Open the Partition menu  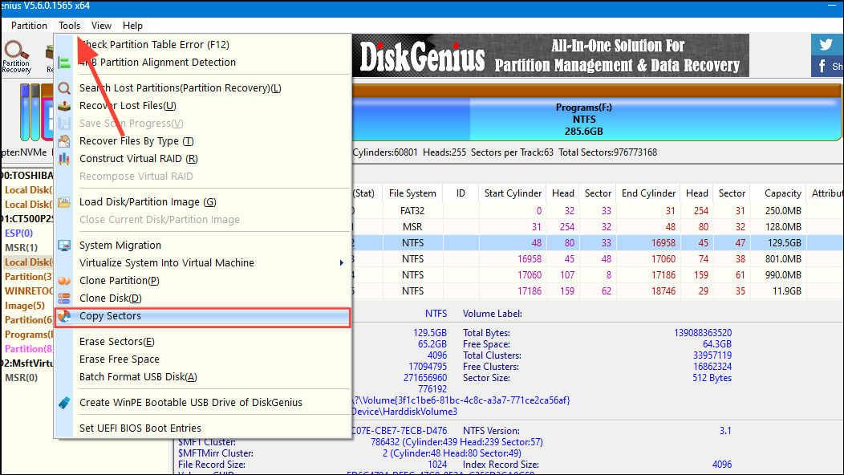click(29, 26)
